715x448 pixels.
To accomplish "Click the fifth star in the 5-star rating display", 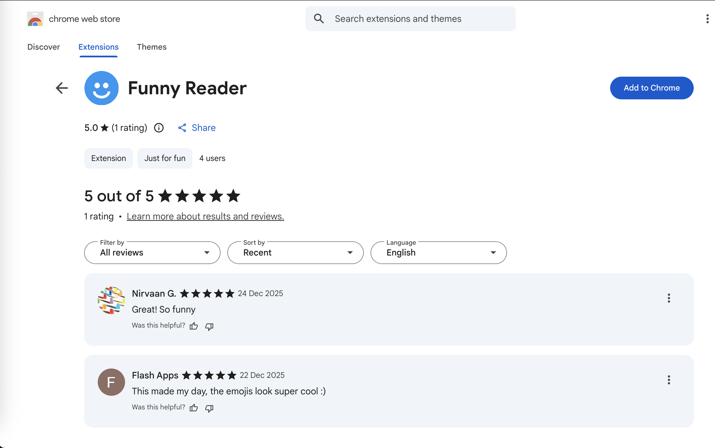I will [233, 196].
